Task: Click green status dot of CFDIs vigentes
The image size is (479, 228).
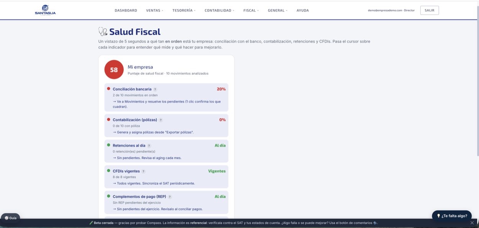Action: [108, 171]
